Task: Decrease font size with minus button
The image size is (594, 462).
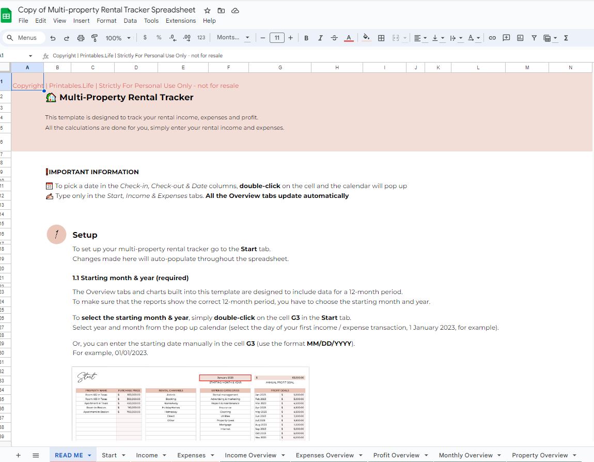Action: tap(262, 38)
